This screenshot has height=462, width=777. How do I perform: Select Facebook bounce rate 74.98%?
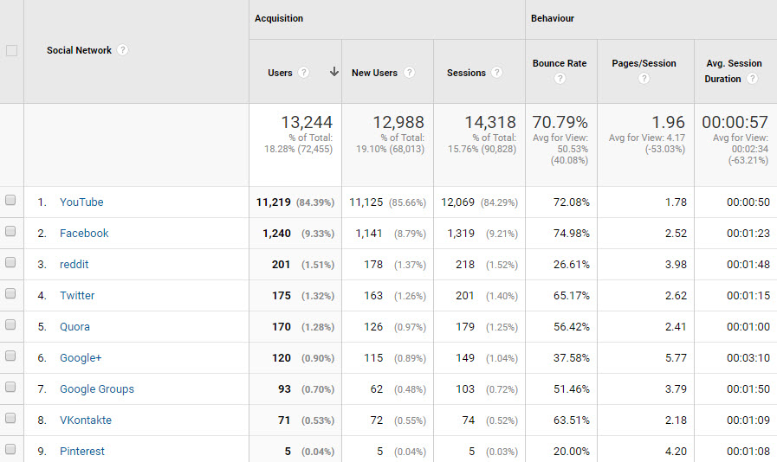pos(572,234)
